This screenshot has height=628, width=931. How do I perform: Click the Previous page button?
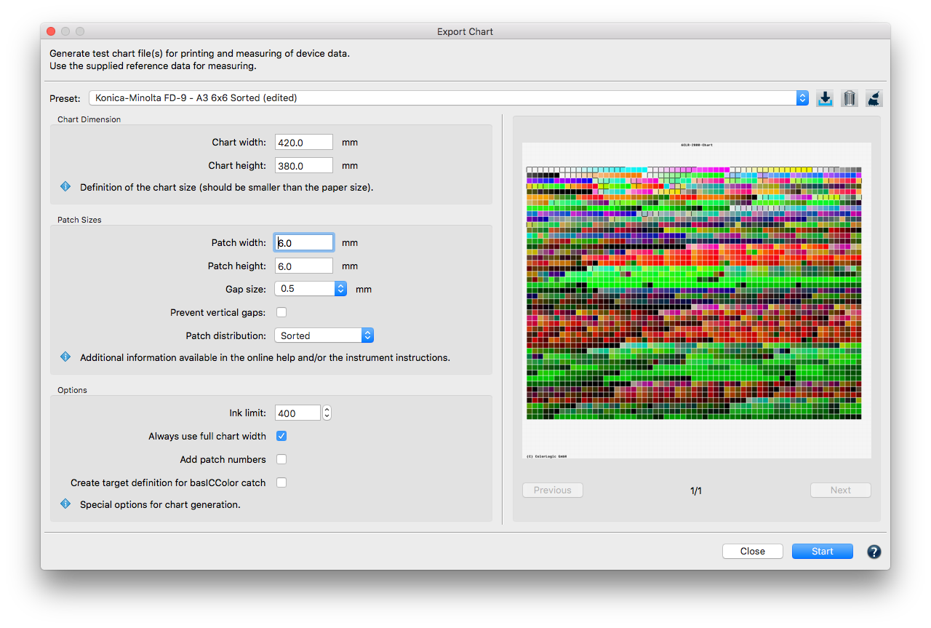(x=553, y=490)
